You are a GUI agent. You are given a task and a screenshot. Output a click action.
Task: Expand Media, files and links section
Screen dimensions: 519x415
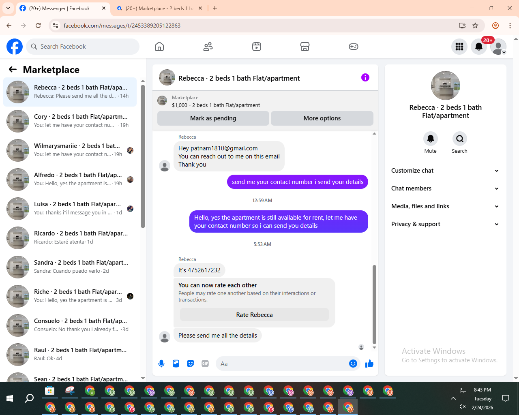[x=445, y=206]
